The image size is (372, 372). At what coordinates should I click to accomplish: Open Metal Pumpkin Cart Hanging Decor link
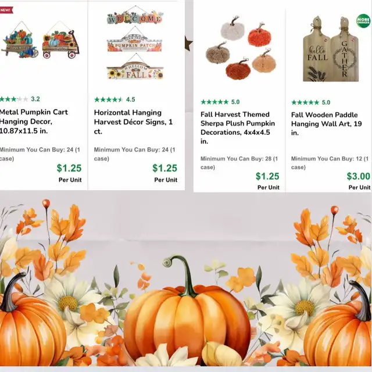click(34, 121)
